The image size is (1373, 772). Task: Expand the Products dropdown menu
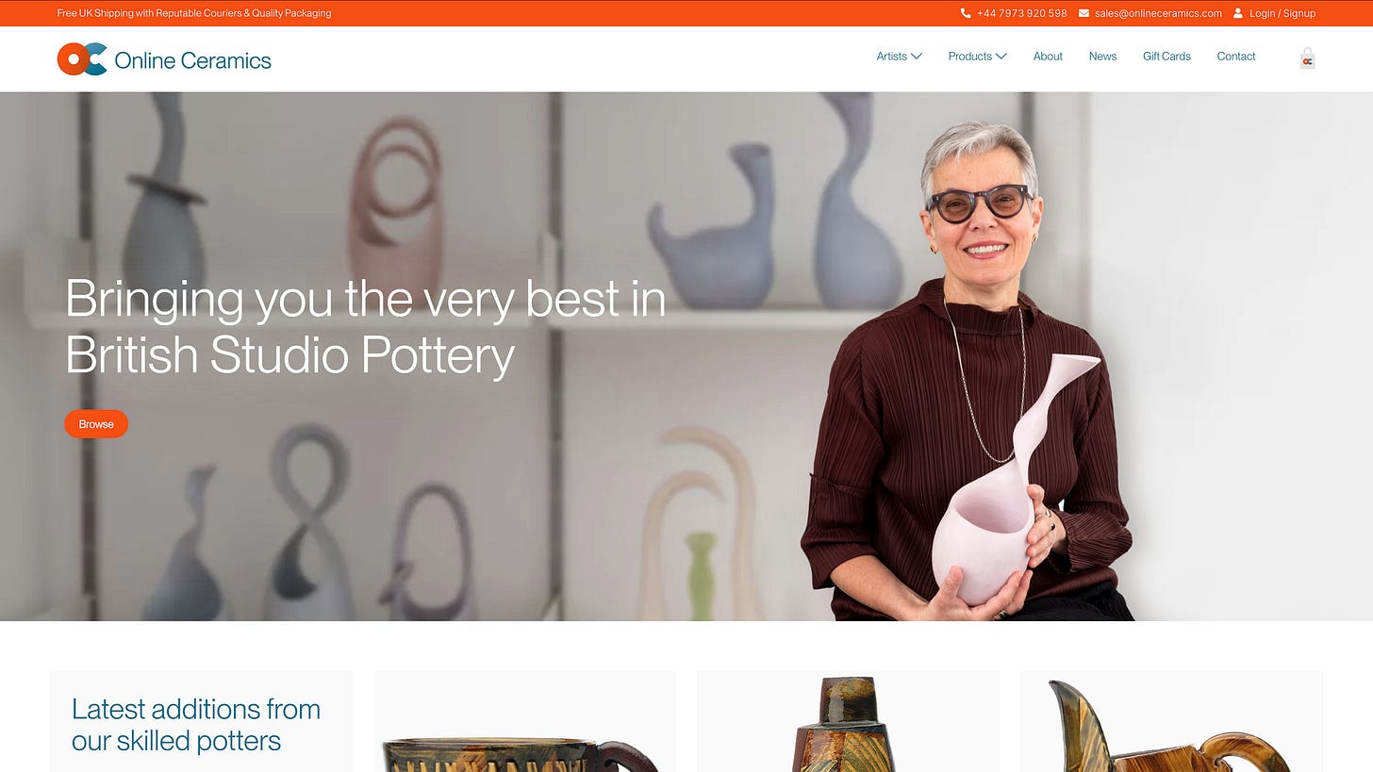click(977, 57)
